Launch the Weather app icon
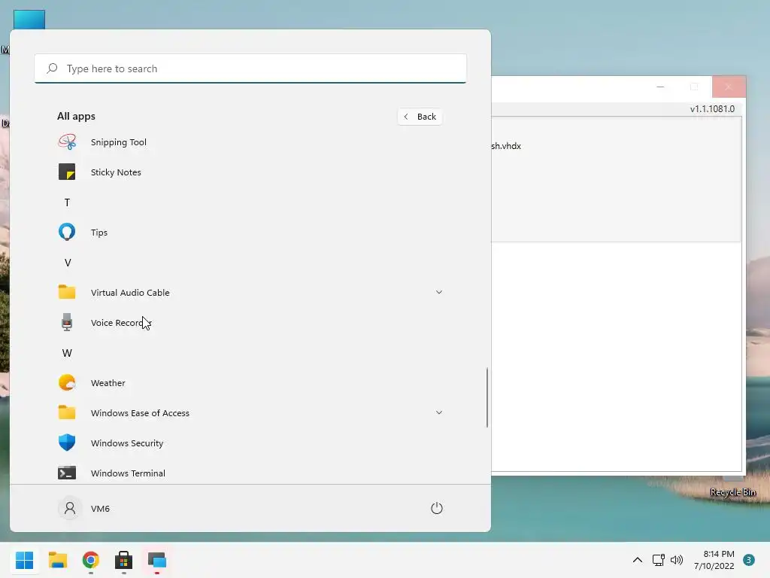The image size is (770, 578). tap(67, 382)
